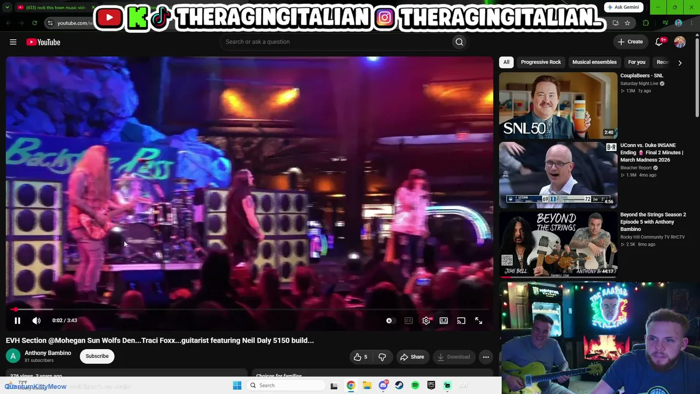Screen dimensions: 700x394
Task: Open CouplaBeers SNL video thumbnail
Action: [558, 106]
